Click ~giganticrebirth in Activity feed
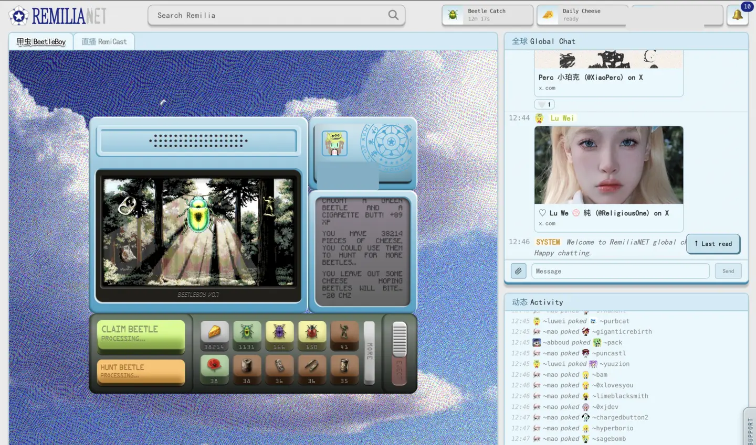 click(622, 332)
